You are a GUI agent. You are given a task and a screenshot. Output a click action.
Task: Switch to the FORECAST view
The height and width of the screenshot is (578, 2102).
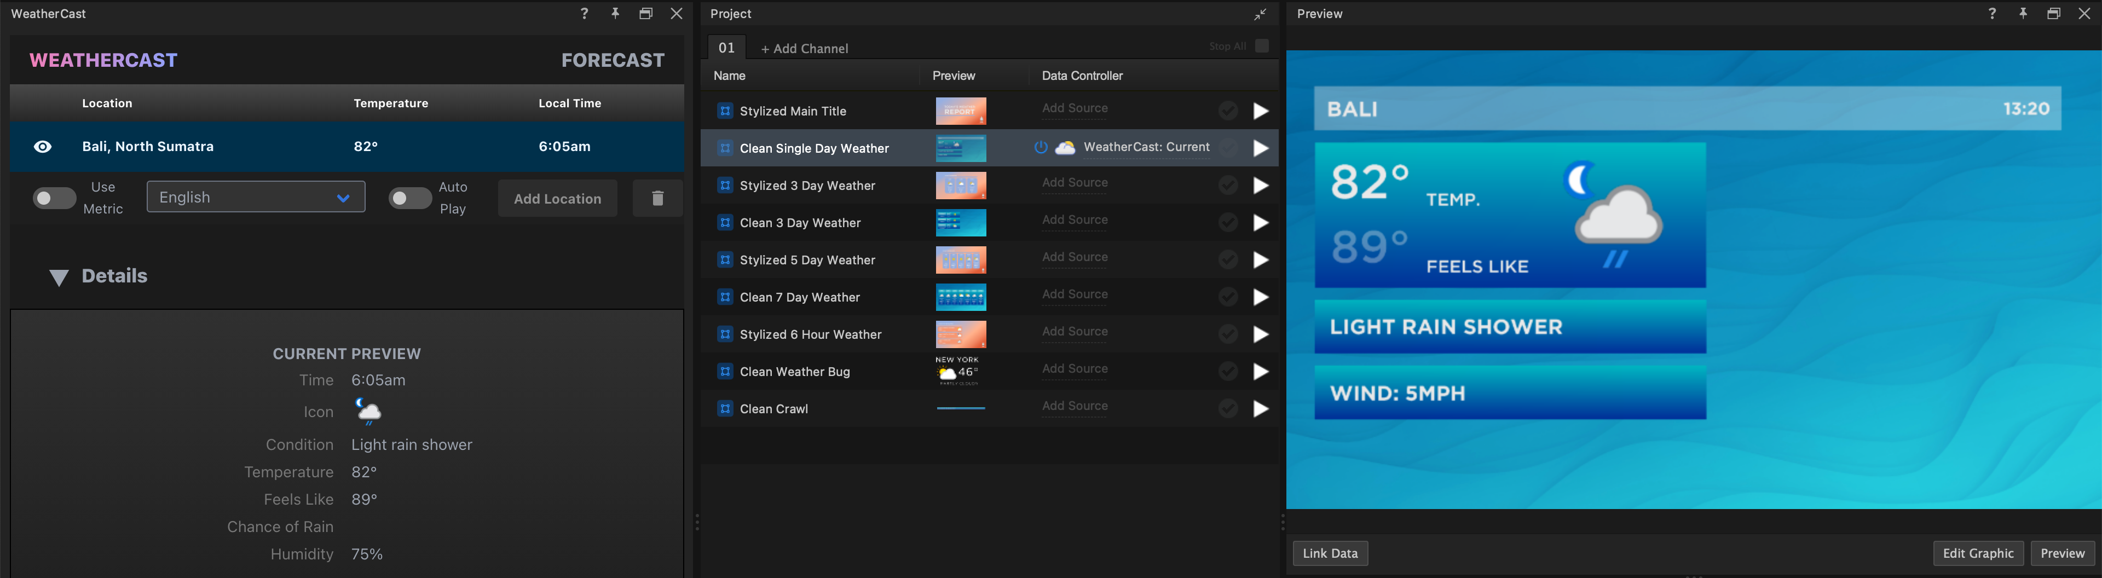613,59
